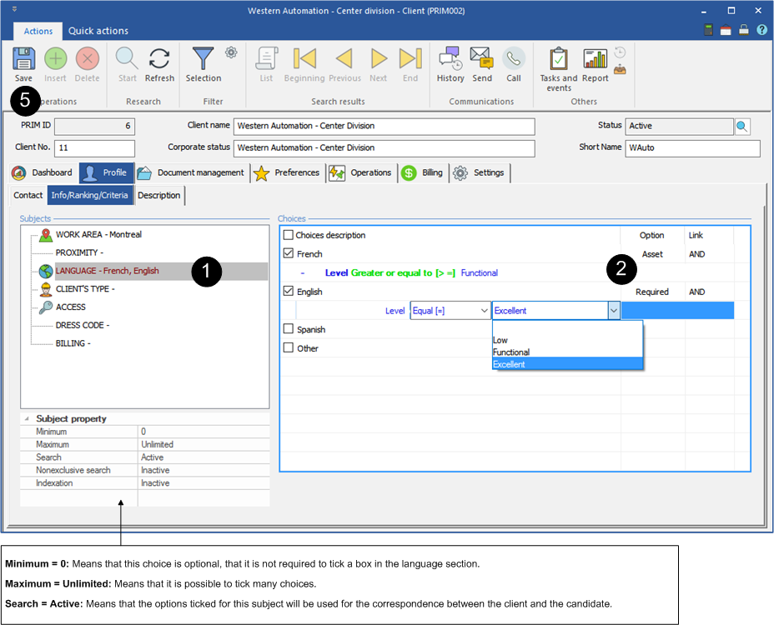Click the small clock icon in Others
The height and width of the screenshot is (625, 774).
click(x=620, y=52)
